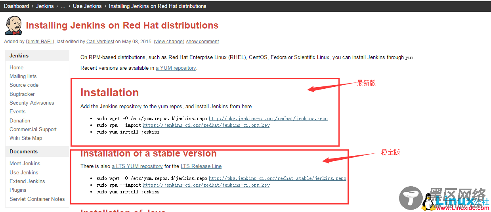The image size is (491, 212).
Task: Click show comment link
Action: click(203, 42)
